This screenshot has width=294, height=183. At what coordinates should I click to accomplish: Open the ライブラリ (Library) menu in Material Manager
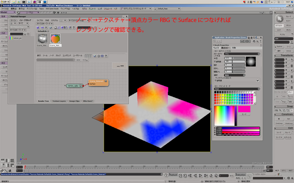tap(40, 20)
